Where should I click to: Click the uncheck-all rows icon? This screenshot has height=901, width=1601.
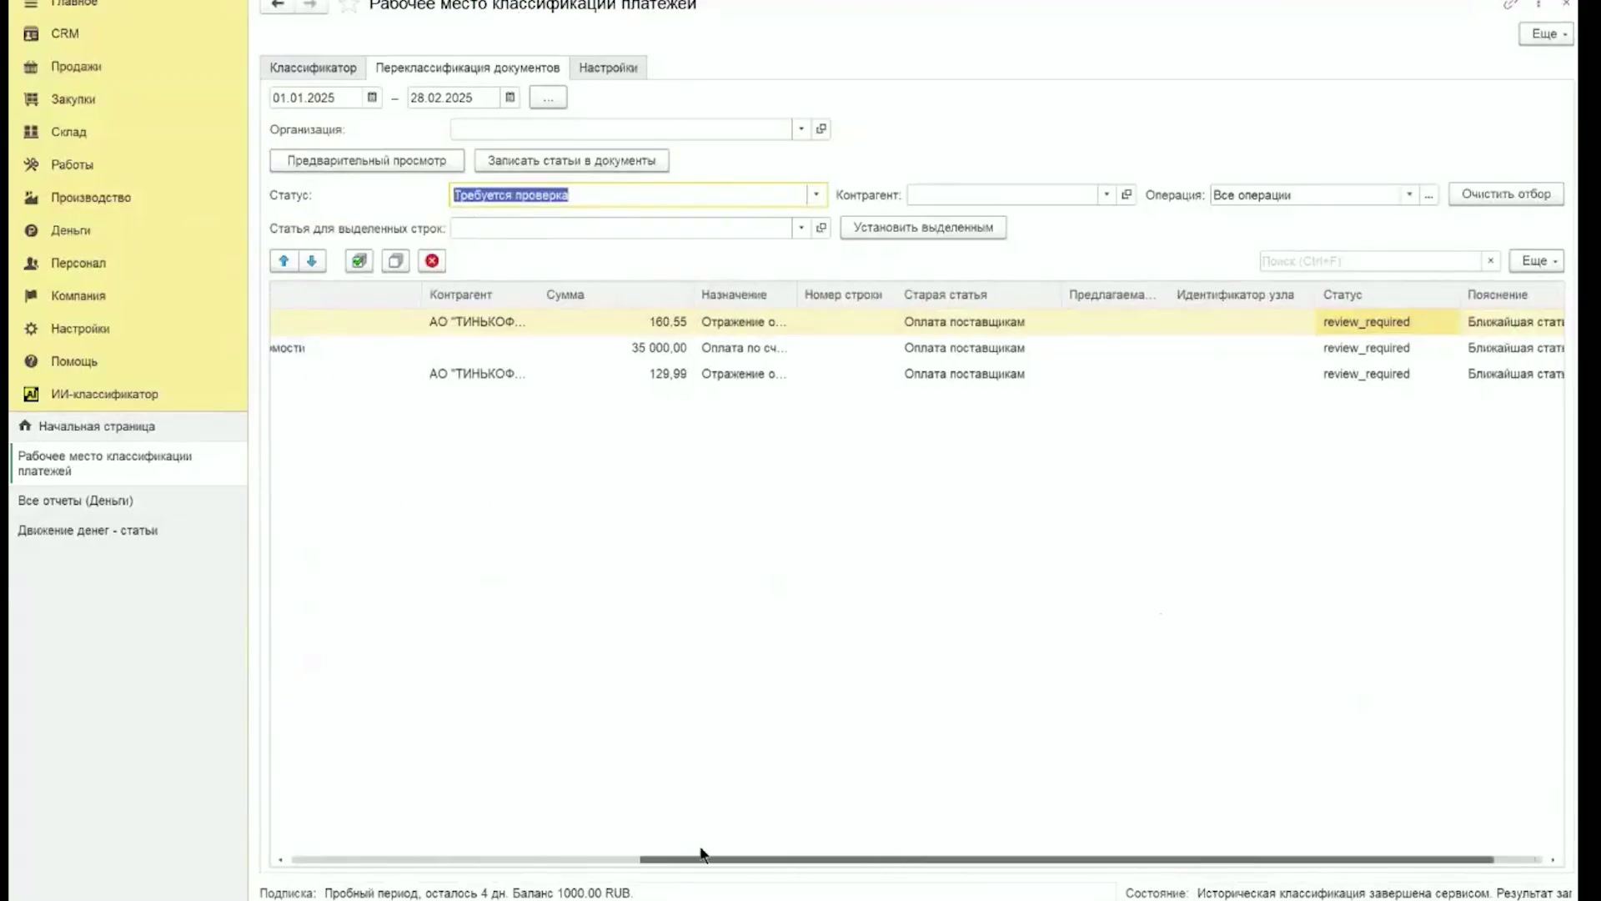pos(396,261)
